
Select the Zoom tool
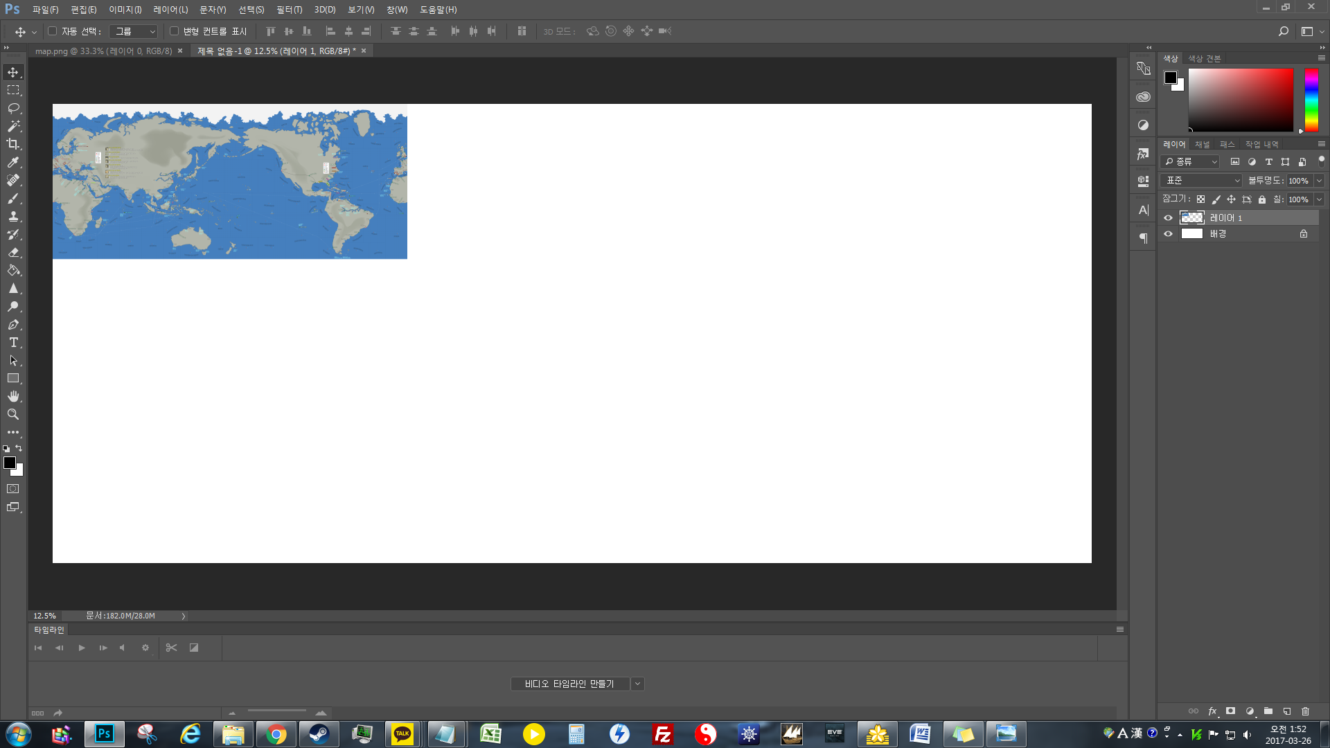click(x=13, y=414)
